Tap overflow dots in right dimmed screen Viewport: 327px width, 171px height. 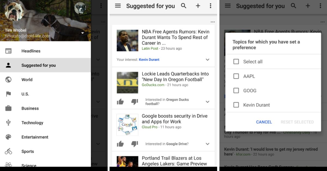tap(320, 6)
